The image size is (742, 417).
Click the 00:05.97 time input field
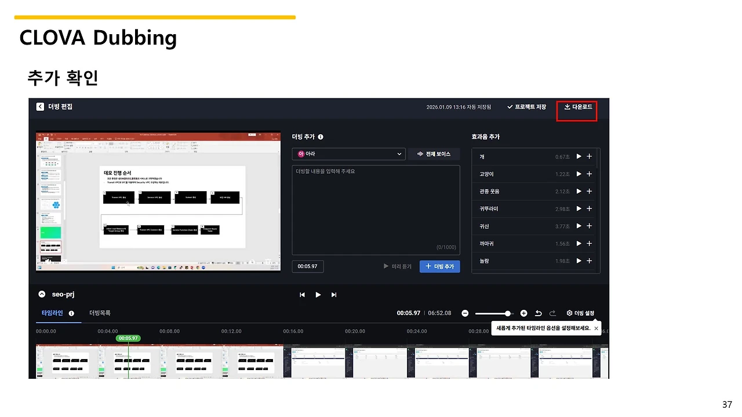point(308,266)
